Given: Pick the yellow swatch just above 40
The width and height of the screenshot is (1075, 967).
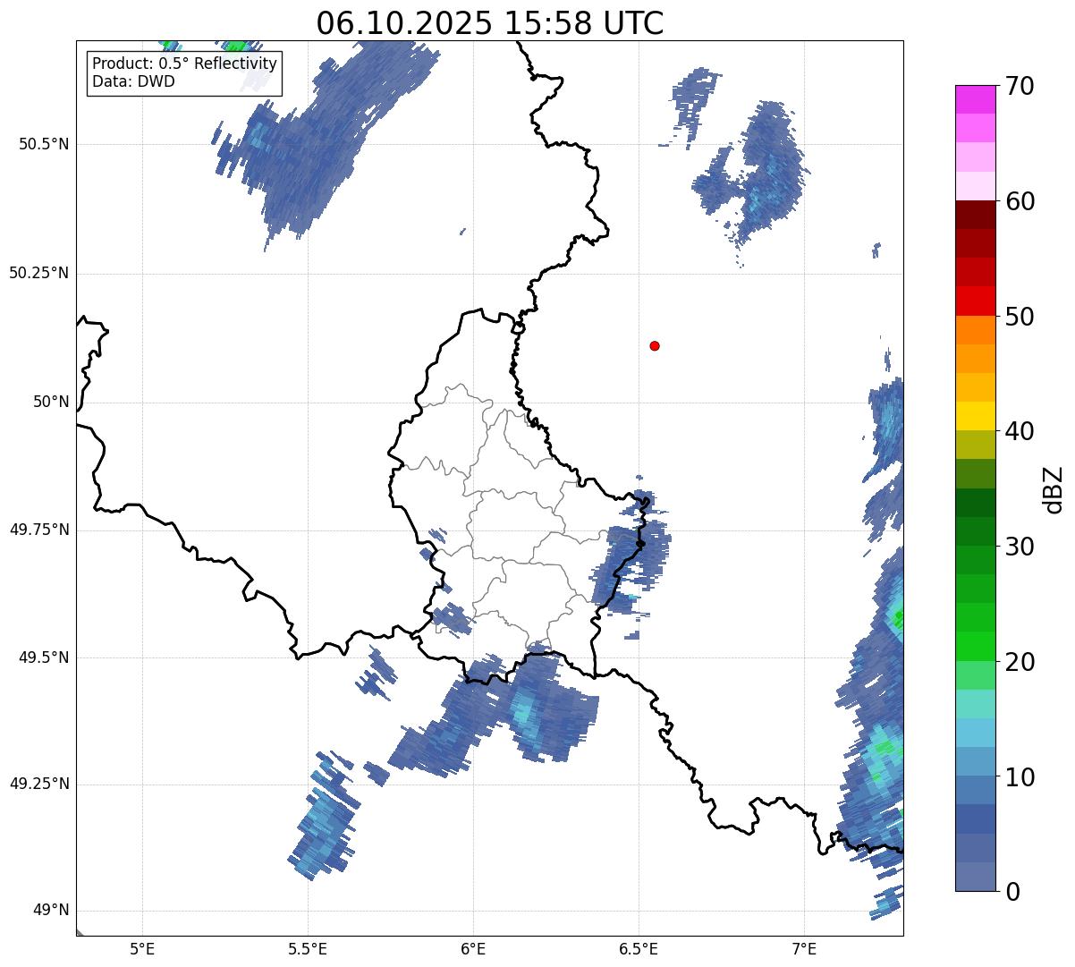Looking at the screenshot, I should point(975,416).
